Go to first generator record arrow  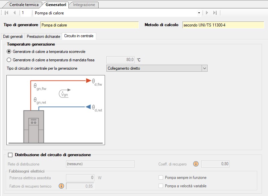(6, 13)
